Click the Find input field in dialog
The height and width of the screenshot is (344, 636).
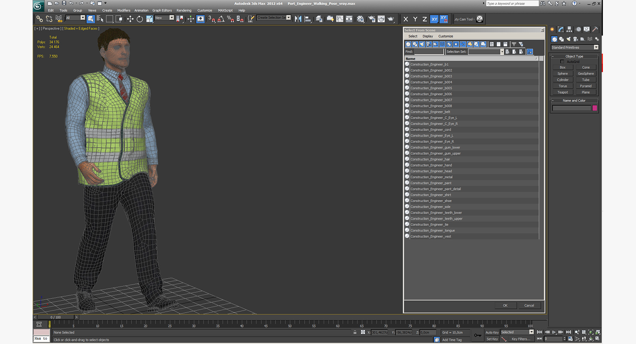429,52
